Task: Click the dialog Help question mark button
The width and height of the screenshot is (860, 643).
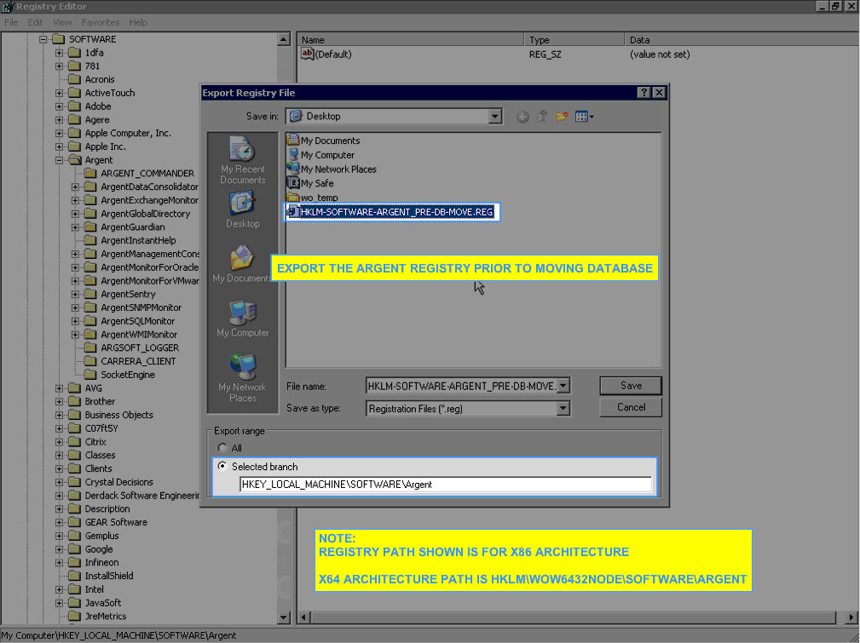Action: coord(644,93)
